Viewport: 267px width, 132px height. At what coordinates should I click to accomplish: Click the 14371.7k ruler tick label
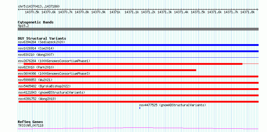click(231, 12)
